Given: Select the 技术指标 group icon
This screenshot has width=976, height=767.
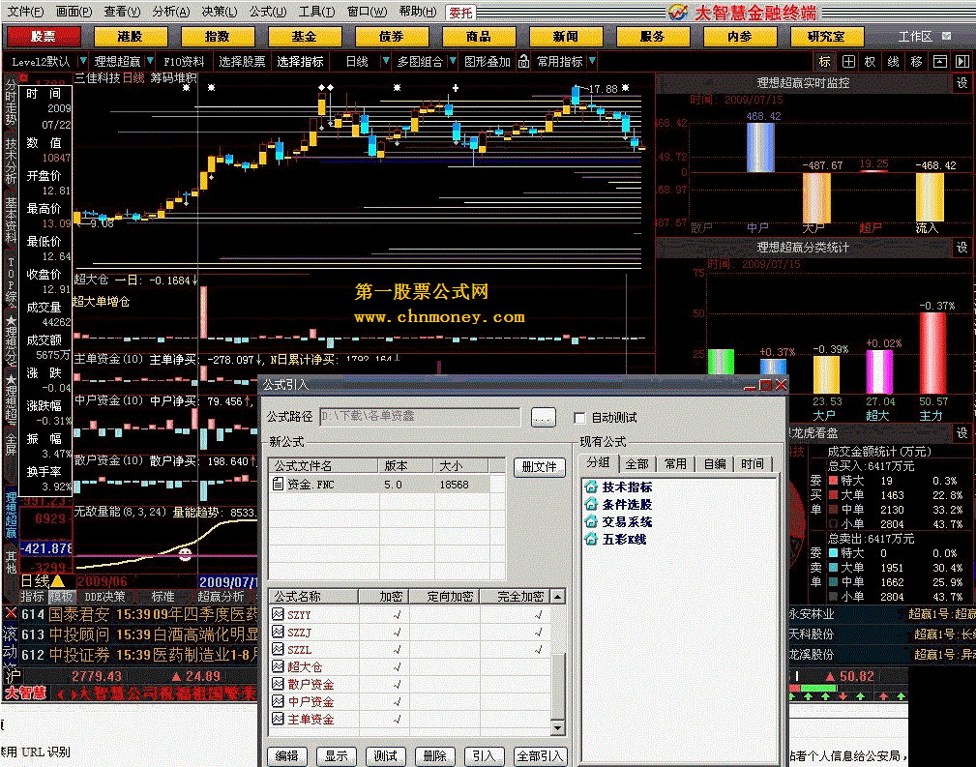Looking at the screenshot, I should pos(591,487).
